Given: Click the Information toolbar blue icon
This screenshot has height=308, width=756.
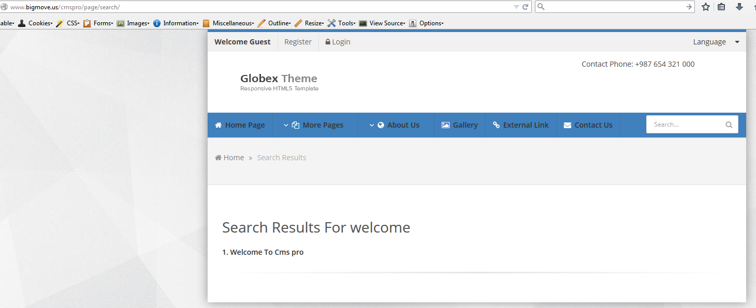Looking at the screenshot, I should tap(157, 23).
